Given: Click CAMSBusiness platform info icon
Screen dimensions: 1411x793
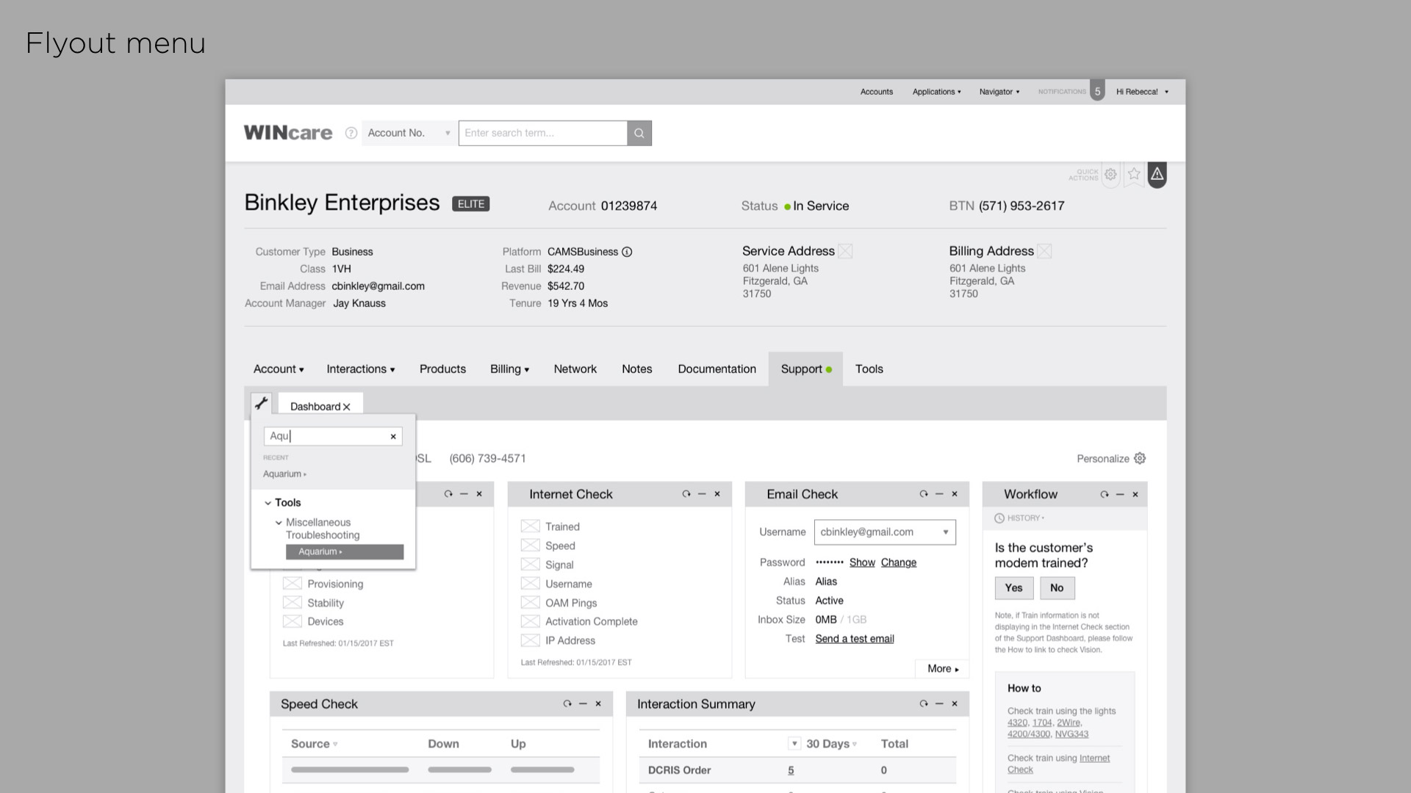Looking at the screenshot, I should pos(627,252).
